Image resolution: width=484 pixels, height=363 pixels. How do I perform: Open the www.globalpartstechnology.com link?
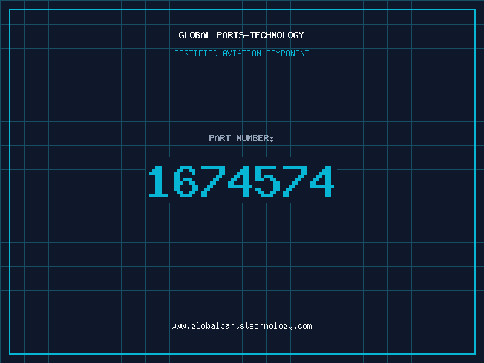(x=241, y=326)
